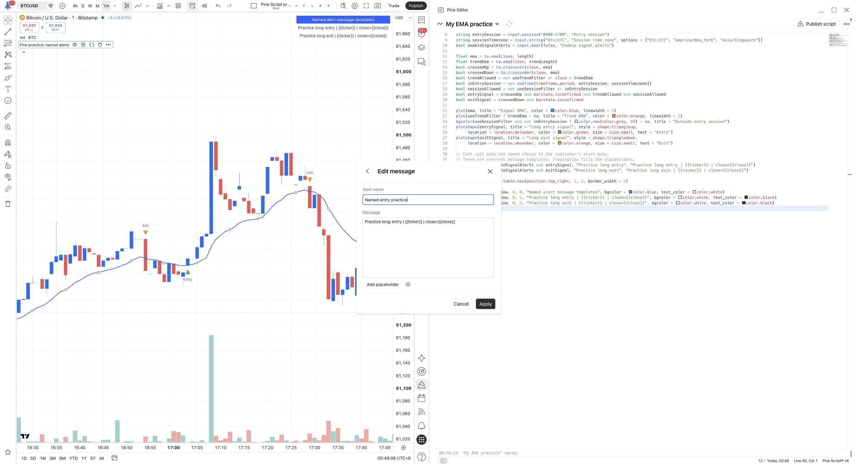Open the layout templates grid icon
The height and width of the screenshot is (464, 858).
(x=178, y=6)
